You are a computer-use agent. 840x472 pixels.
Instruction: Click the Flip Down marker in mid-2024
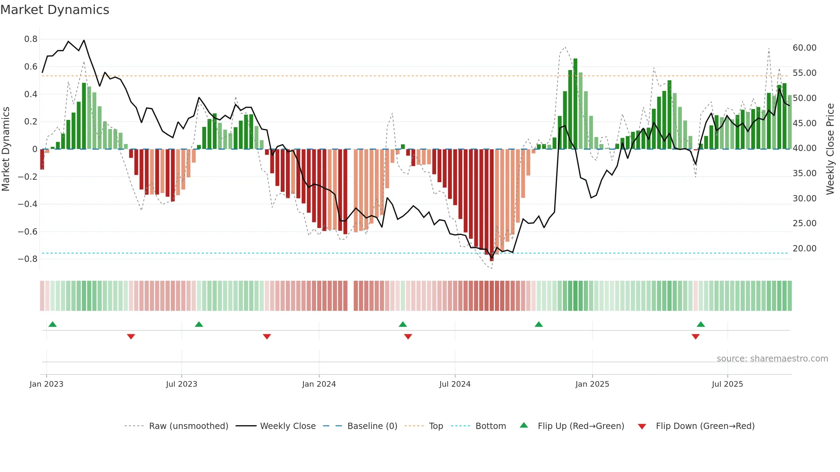click(x=408, y=337)
